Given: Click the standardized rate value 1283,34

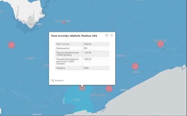Looking at the screenshot, I should coord(87,59).
